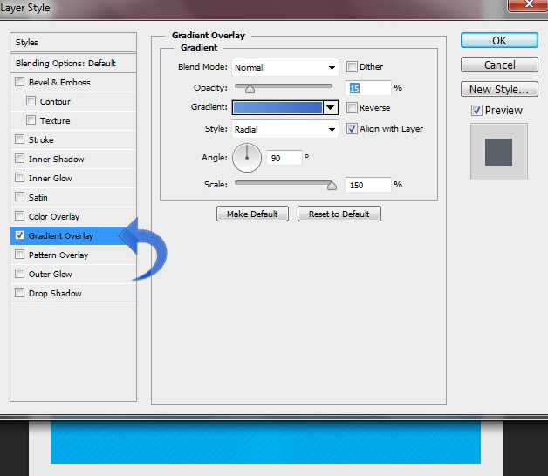Turn on the Stroke checkbox
The height and width of the screenshot is (476, 548).
[19, 140]
